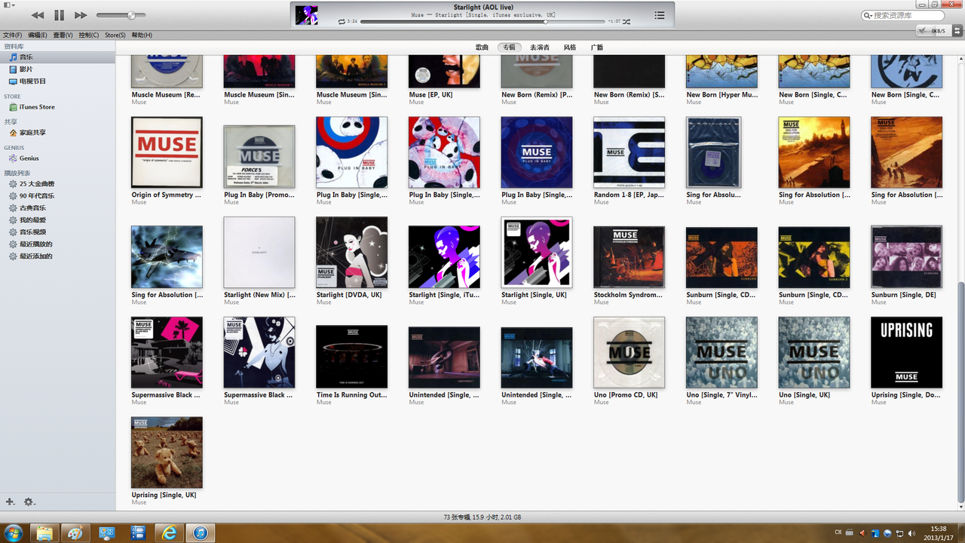Click the iTunes icon in the taskbar
The height and width of the screenshot is (543, 965).
click(x=201, y=533)
